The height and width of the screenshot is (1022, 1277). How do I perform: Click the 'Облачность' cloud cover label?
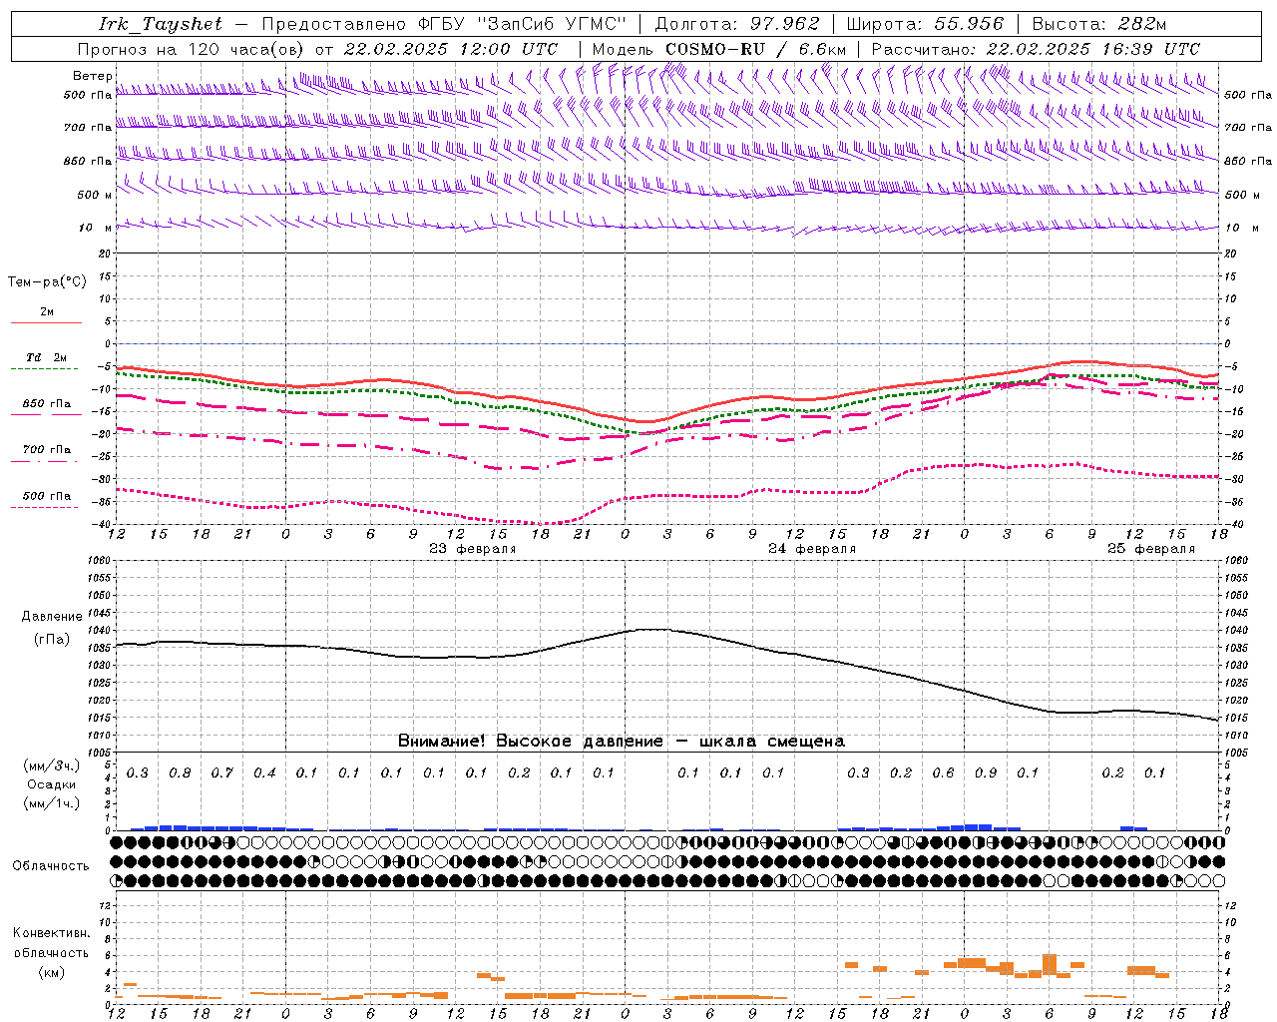coord(51,866)
